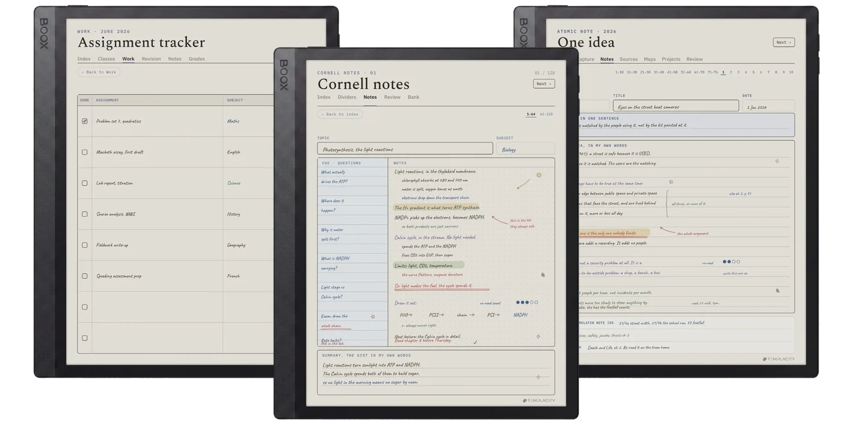Open the Index tab in Assignment tracker
This screenshot has width=853, height=425.
pos(84,59)
